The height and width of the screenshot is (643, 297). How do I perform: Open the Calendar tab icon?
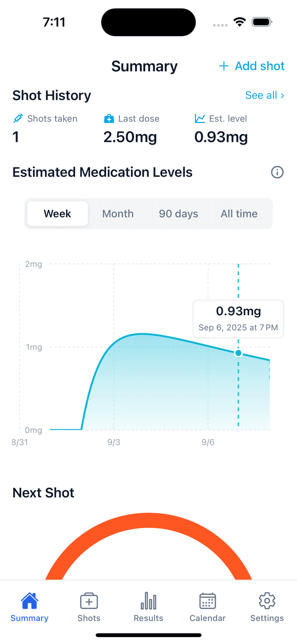[207, 602]
